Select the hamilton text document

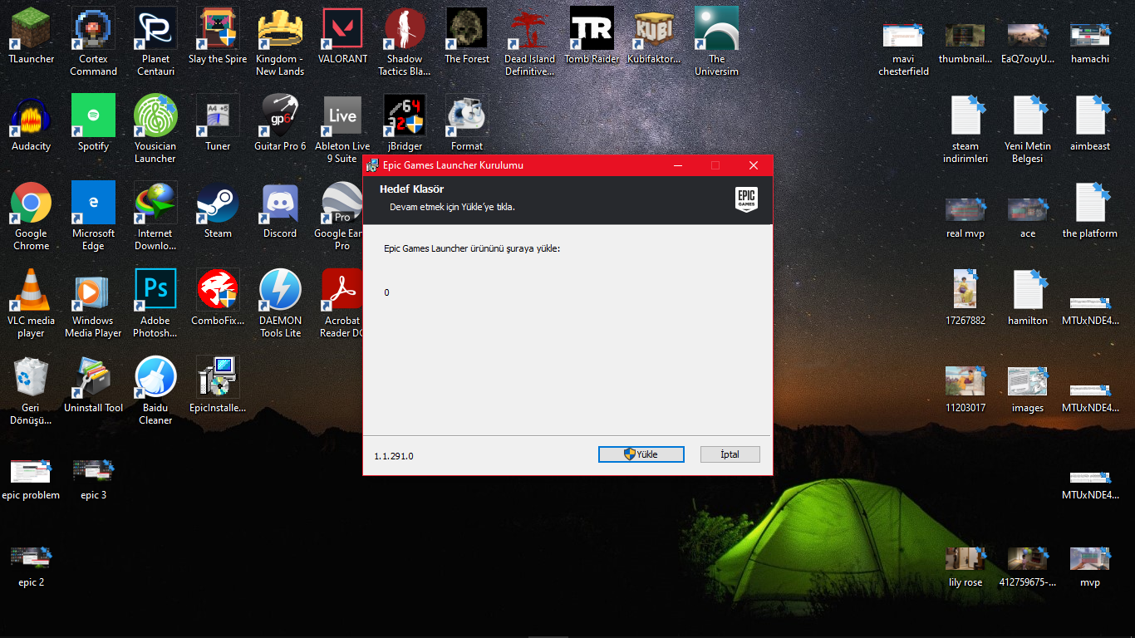pyautogui.click(x=1028, y=297)
